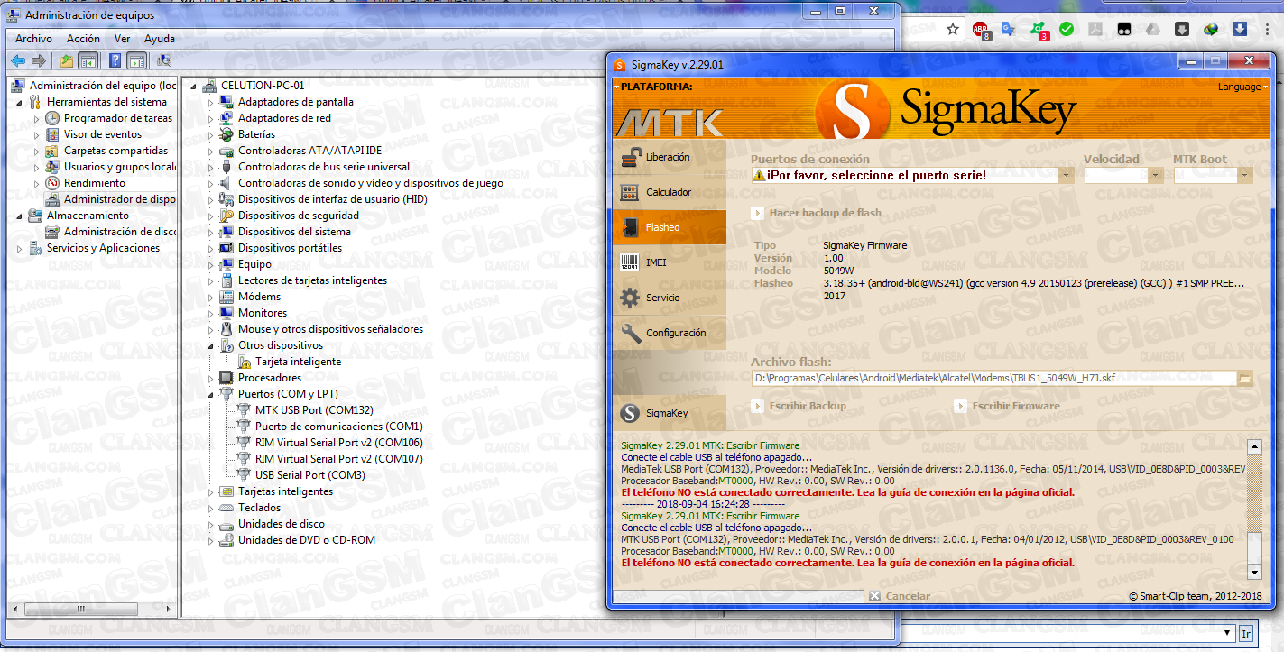The width and height of the screenshot is (1284, 652).
Task: Bookmark page with star icon in browser
Action: coord(953,29)
